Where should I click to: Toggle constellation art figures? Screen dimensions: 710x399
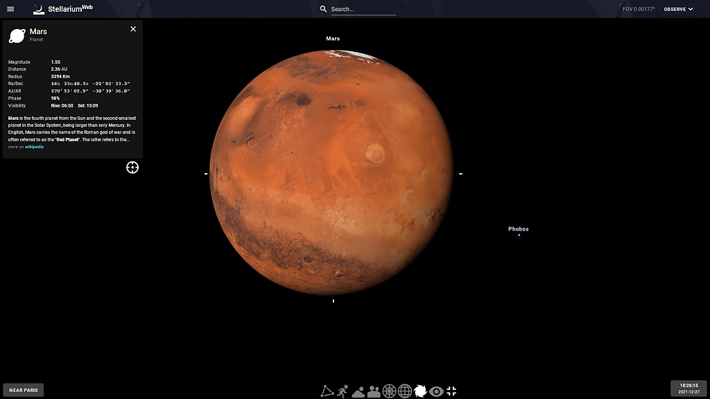[x=343, y=391]
